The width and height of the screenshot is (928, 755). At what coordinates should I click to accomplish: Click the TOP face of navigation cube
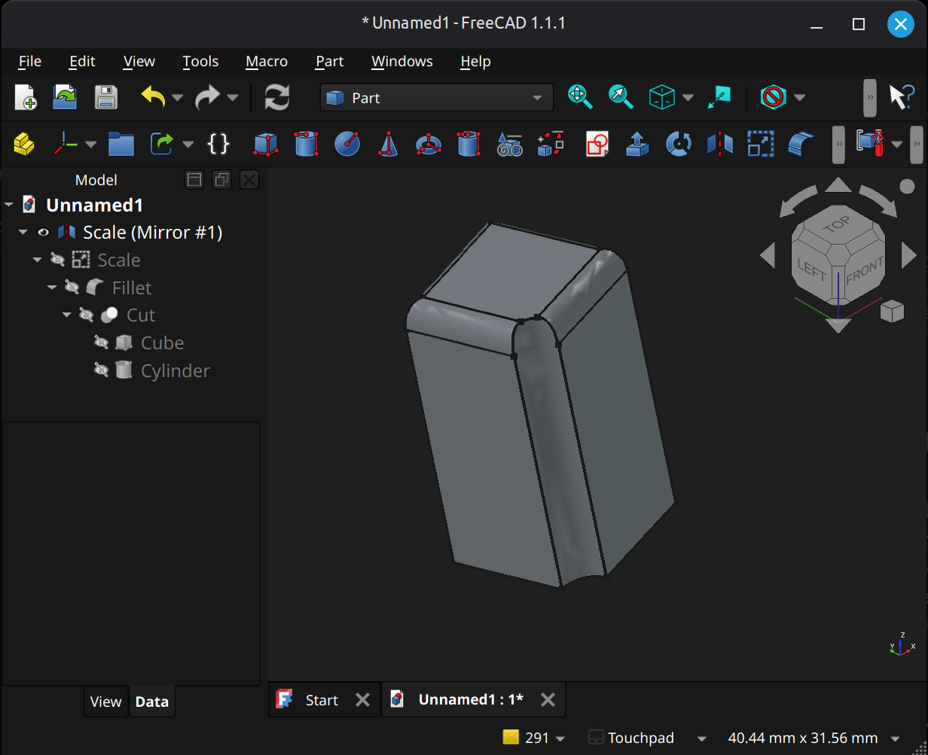click(x=837, y=225)
